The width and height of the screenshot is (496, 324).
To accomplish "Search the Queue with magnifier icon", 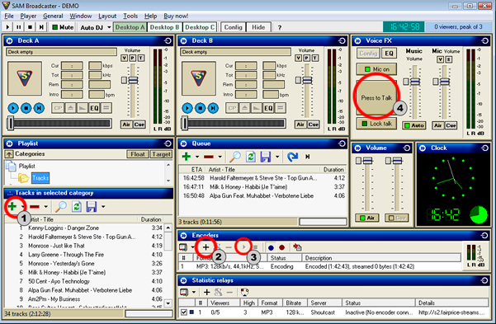I will coord(235,157).
